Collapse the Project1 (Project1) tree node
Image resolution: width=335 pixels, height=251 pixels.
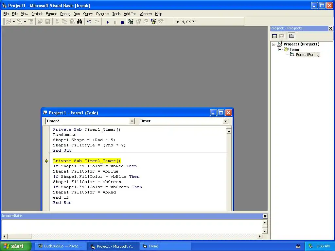[x=274, y=44]
